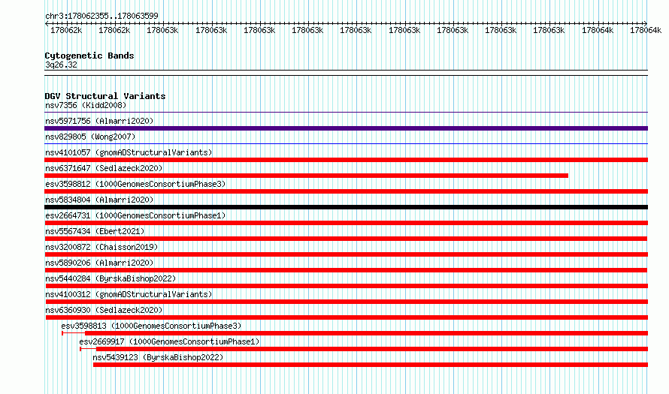Image resolution: width=669 pixels, height=394 pixels.
Task: Click the red esv3598812 variant bar
Action: click(x=346, y=191)
